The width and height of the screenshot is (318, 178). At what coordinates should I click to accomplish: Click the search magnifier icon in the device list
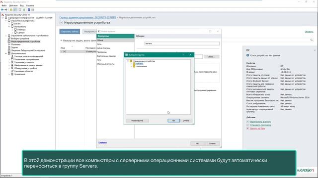(312, 40)
